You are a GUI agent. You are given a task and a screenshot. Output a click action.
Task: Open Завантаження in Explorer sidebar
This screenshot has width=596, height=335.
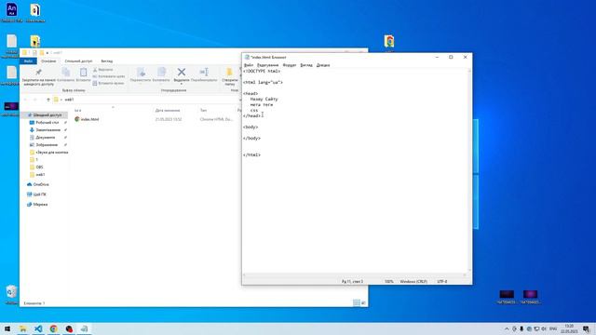47,130
